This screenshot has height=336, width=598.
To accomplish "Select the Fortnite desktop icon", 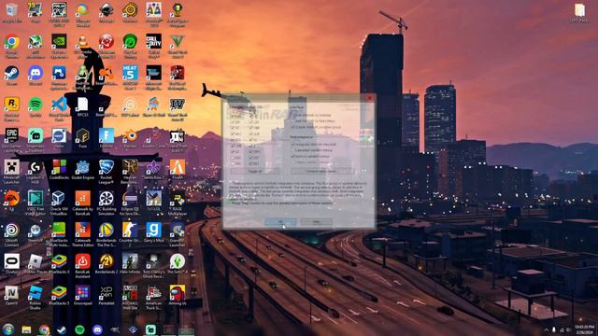I will [x=106, y=138].
